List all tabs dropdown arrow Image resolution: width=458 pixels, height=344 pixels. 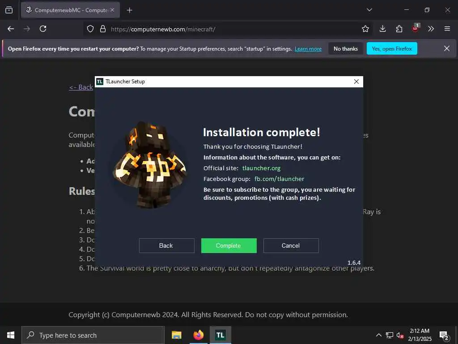point(369,10)
